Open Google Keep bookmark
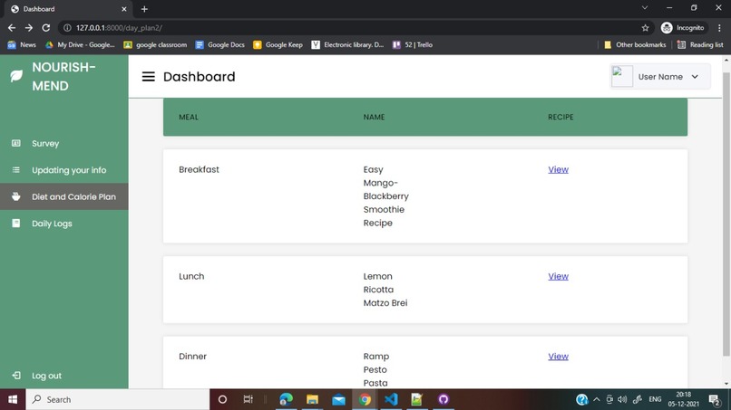Screen dimensions: 731x410 (278, 44)
